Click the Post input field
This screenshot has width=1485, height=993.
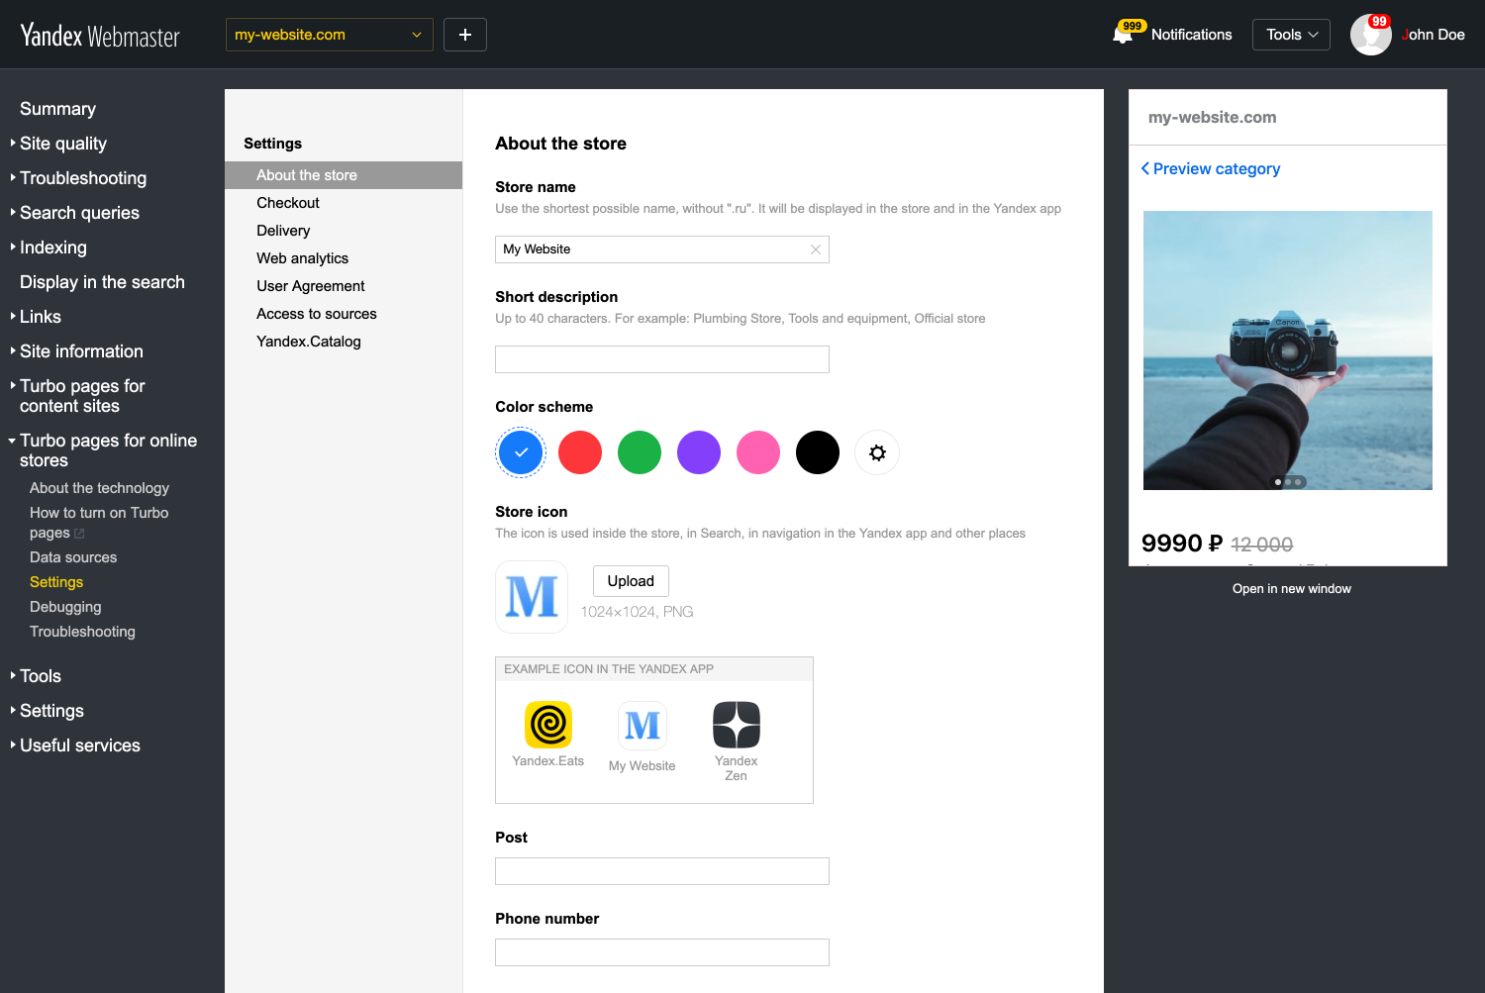pos(662,871)
